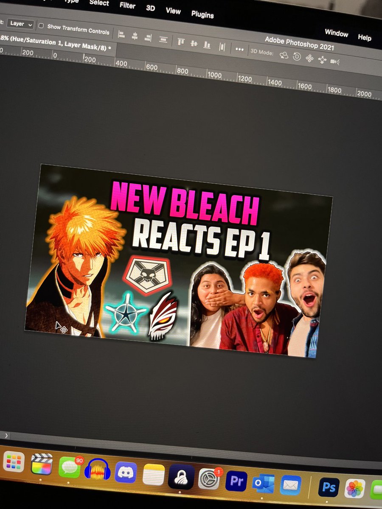
Task: Align vertical centers of layers
Action: point(194,43)
